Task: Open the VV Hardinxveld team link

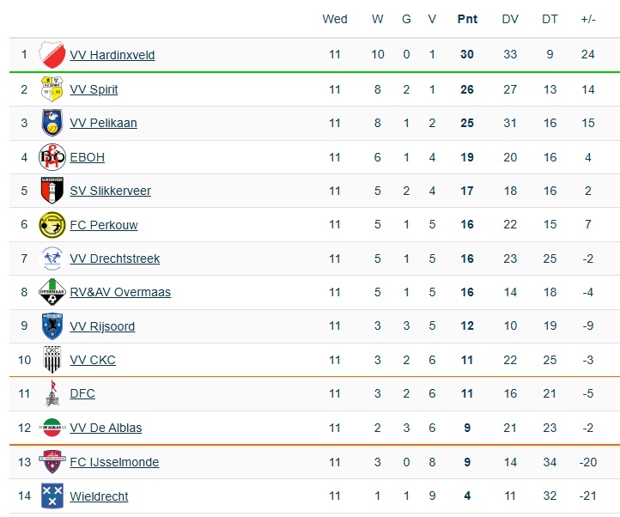Action: (x=112, y=55)
